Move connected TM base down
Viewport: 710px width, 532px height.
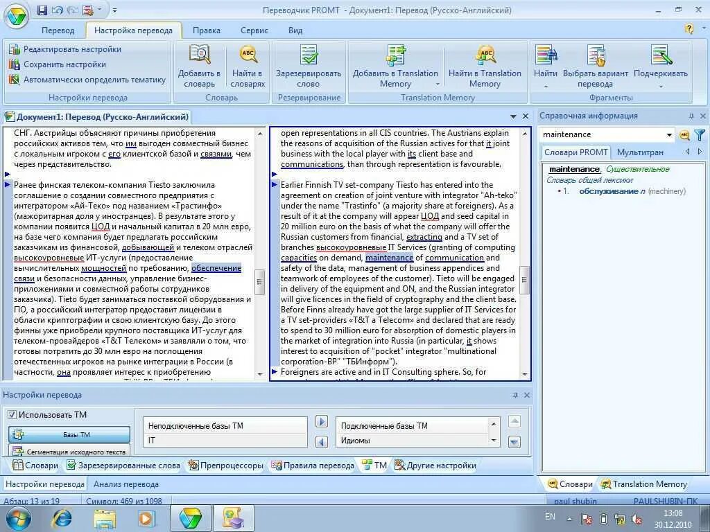514,441
